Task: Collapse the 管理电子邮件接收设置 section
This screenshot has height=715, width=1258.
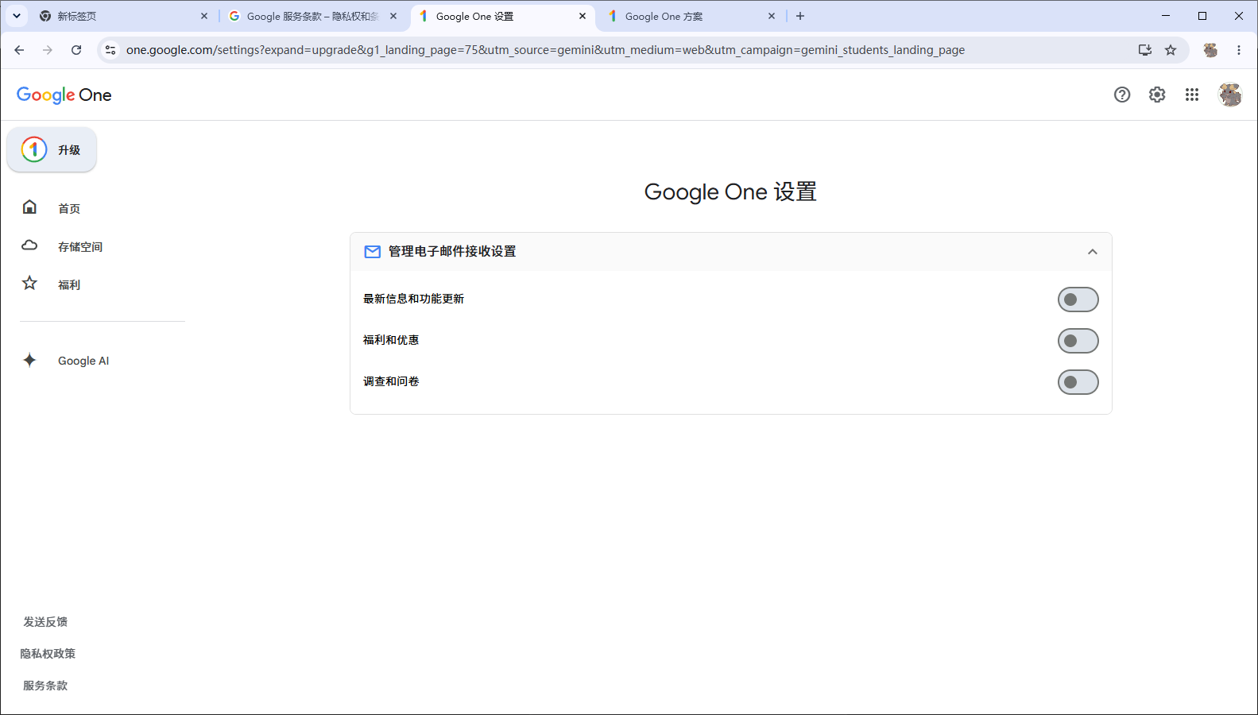Action: pyautogui.click(x=1093, y=252)
